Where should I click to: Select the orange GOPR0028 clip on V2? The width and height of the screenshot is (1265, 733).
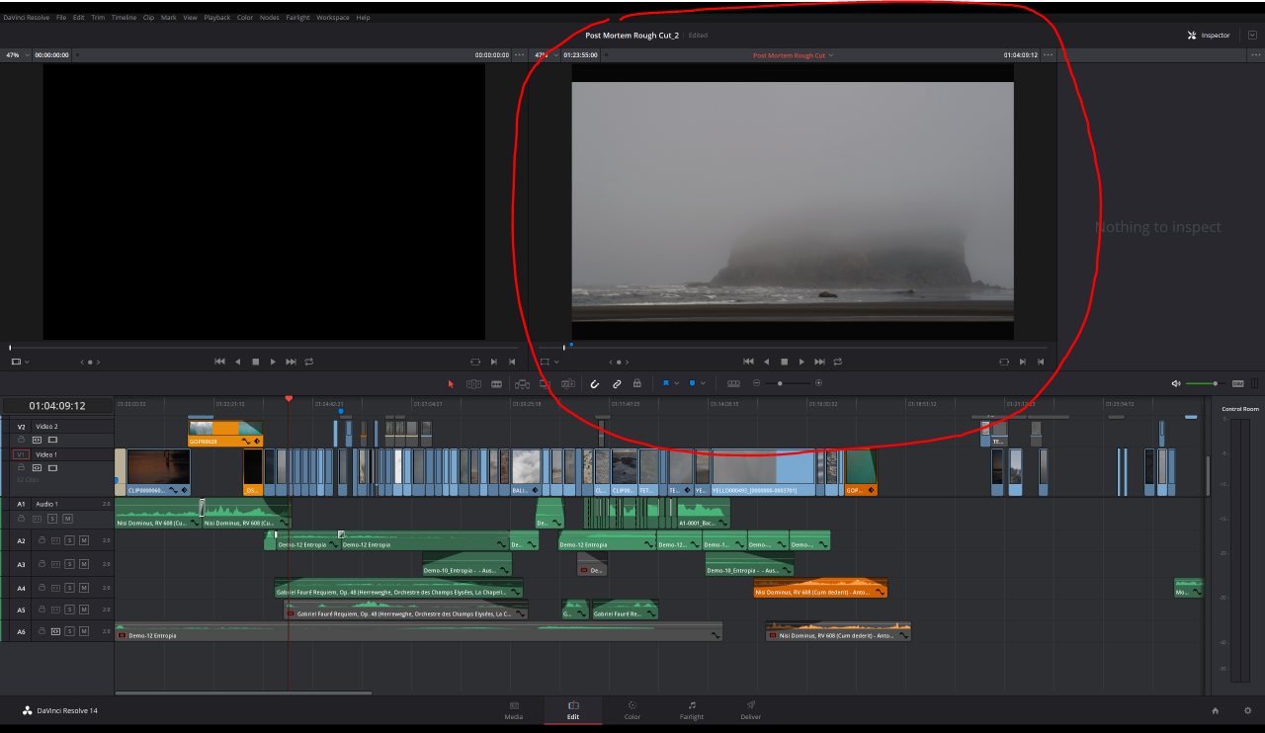226,434
